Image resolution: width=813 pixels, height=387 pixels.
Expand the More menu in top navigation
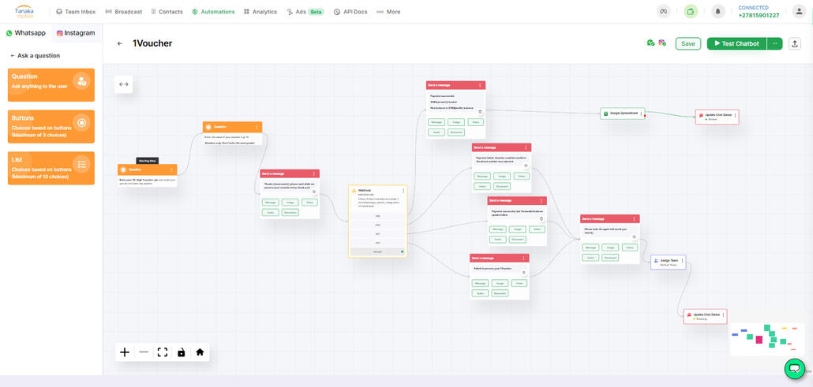point(388,12)
